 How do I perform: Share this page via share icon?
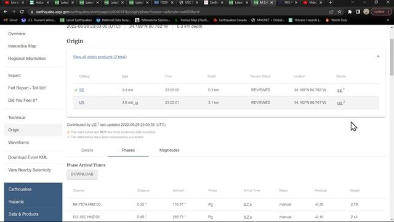[331, 12]
